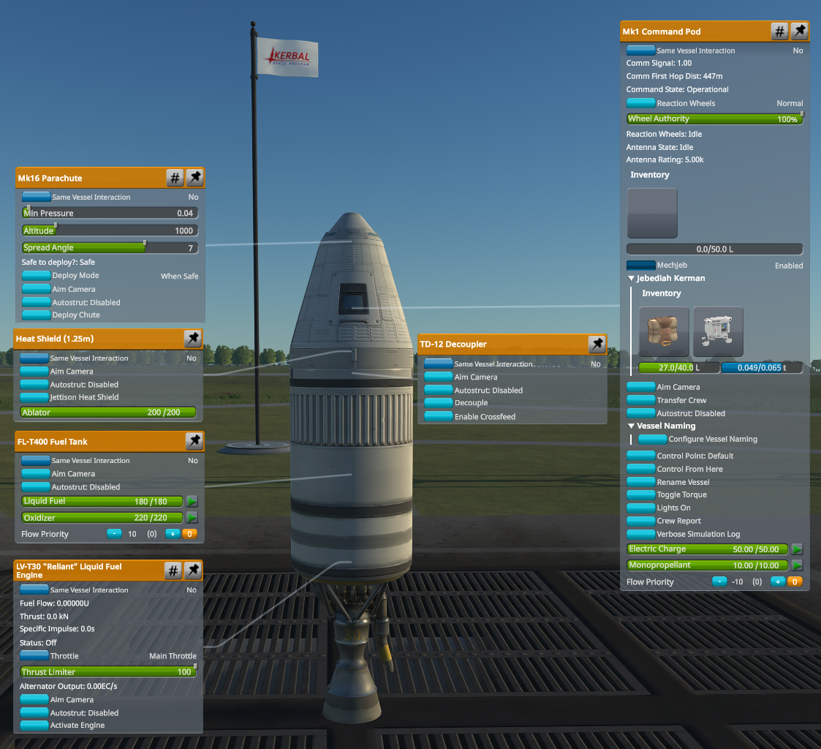This screenshot has height=749, width=821.
Task: Click the # icon on Mk1 Command Pod panel
Action: coord(779,31)
